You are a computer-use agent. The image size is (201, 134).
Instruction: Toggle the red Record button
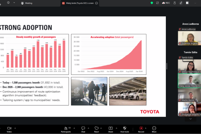coord(141,130)
